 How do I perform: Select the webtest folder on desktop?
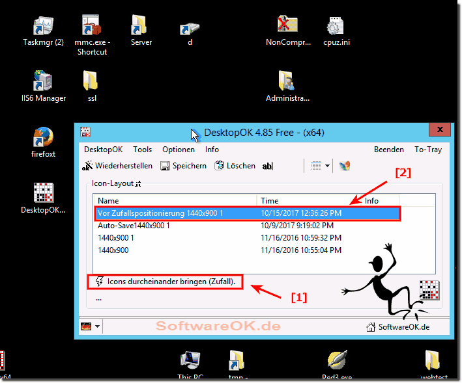[x=434, y=365]
